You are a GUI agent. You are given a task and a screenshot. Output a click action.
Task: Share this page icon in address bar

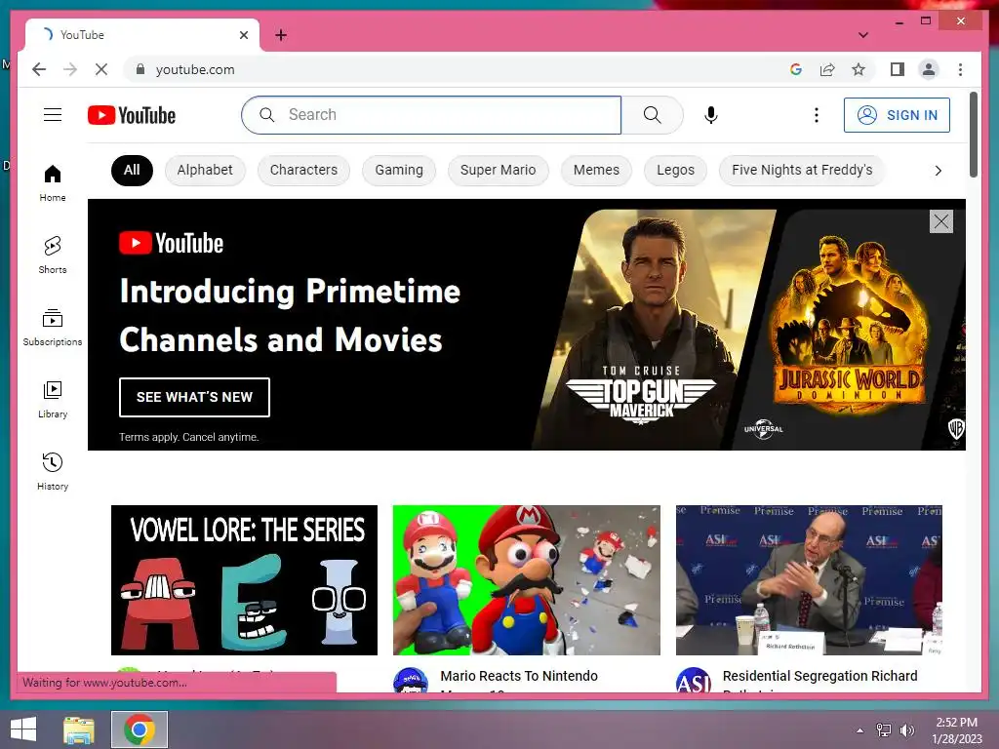click(827, 69)
